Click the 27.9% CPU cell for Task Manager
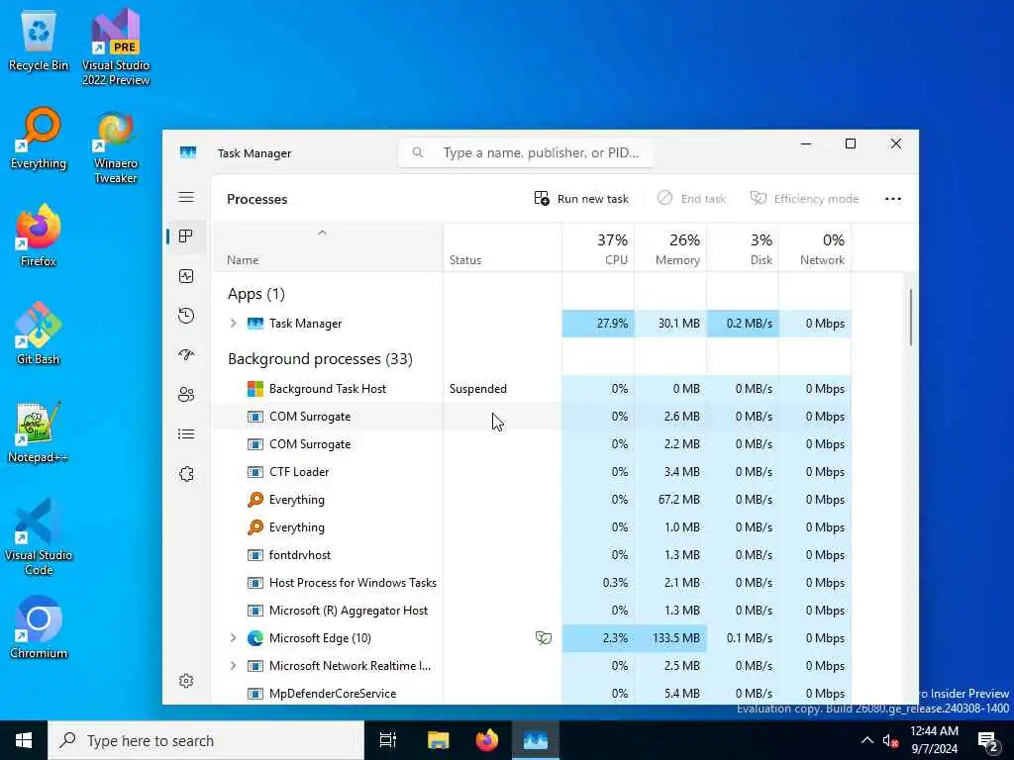1014x760 pixels. pyautogui.click(x=599, y=324)
